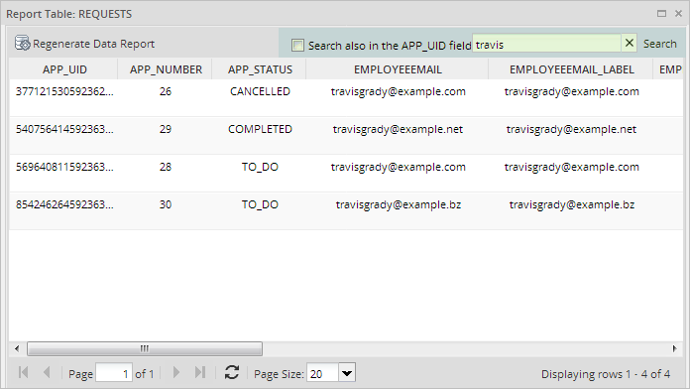Click the Page Size value field

(x=322, y=373)
